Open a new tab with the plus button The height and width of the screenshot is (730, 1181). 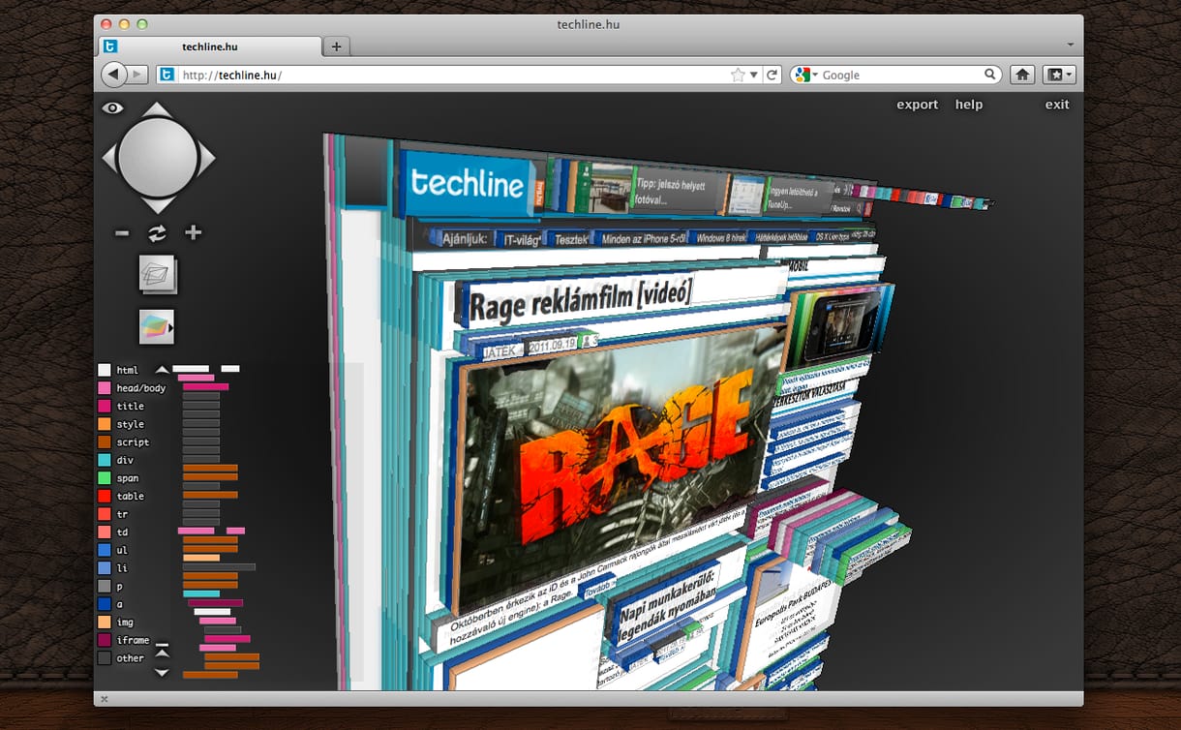336,46
